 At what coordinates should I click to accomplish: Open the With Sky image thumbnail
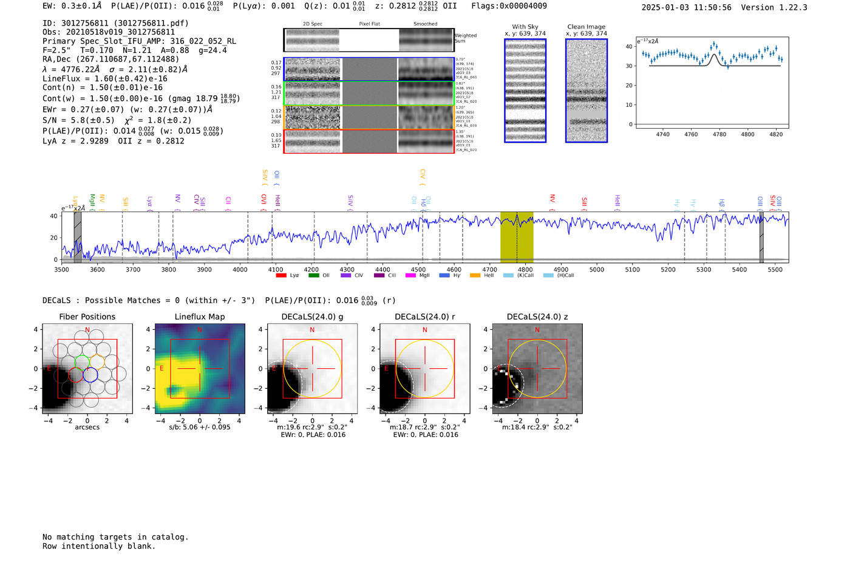tap(525, 91)
